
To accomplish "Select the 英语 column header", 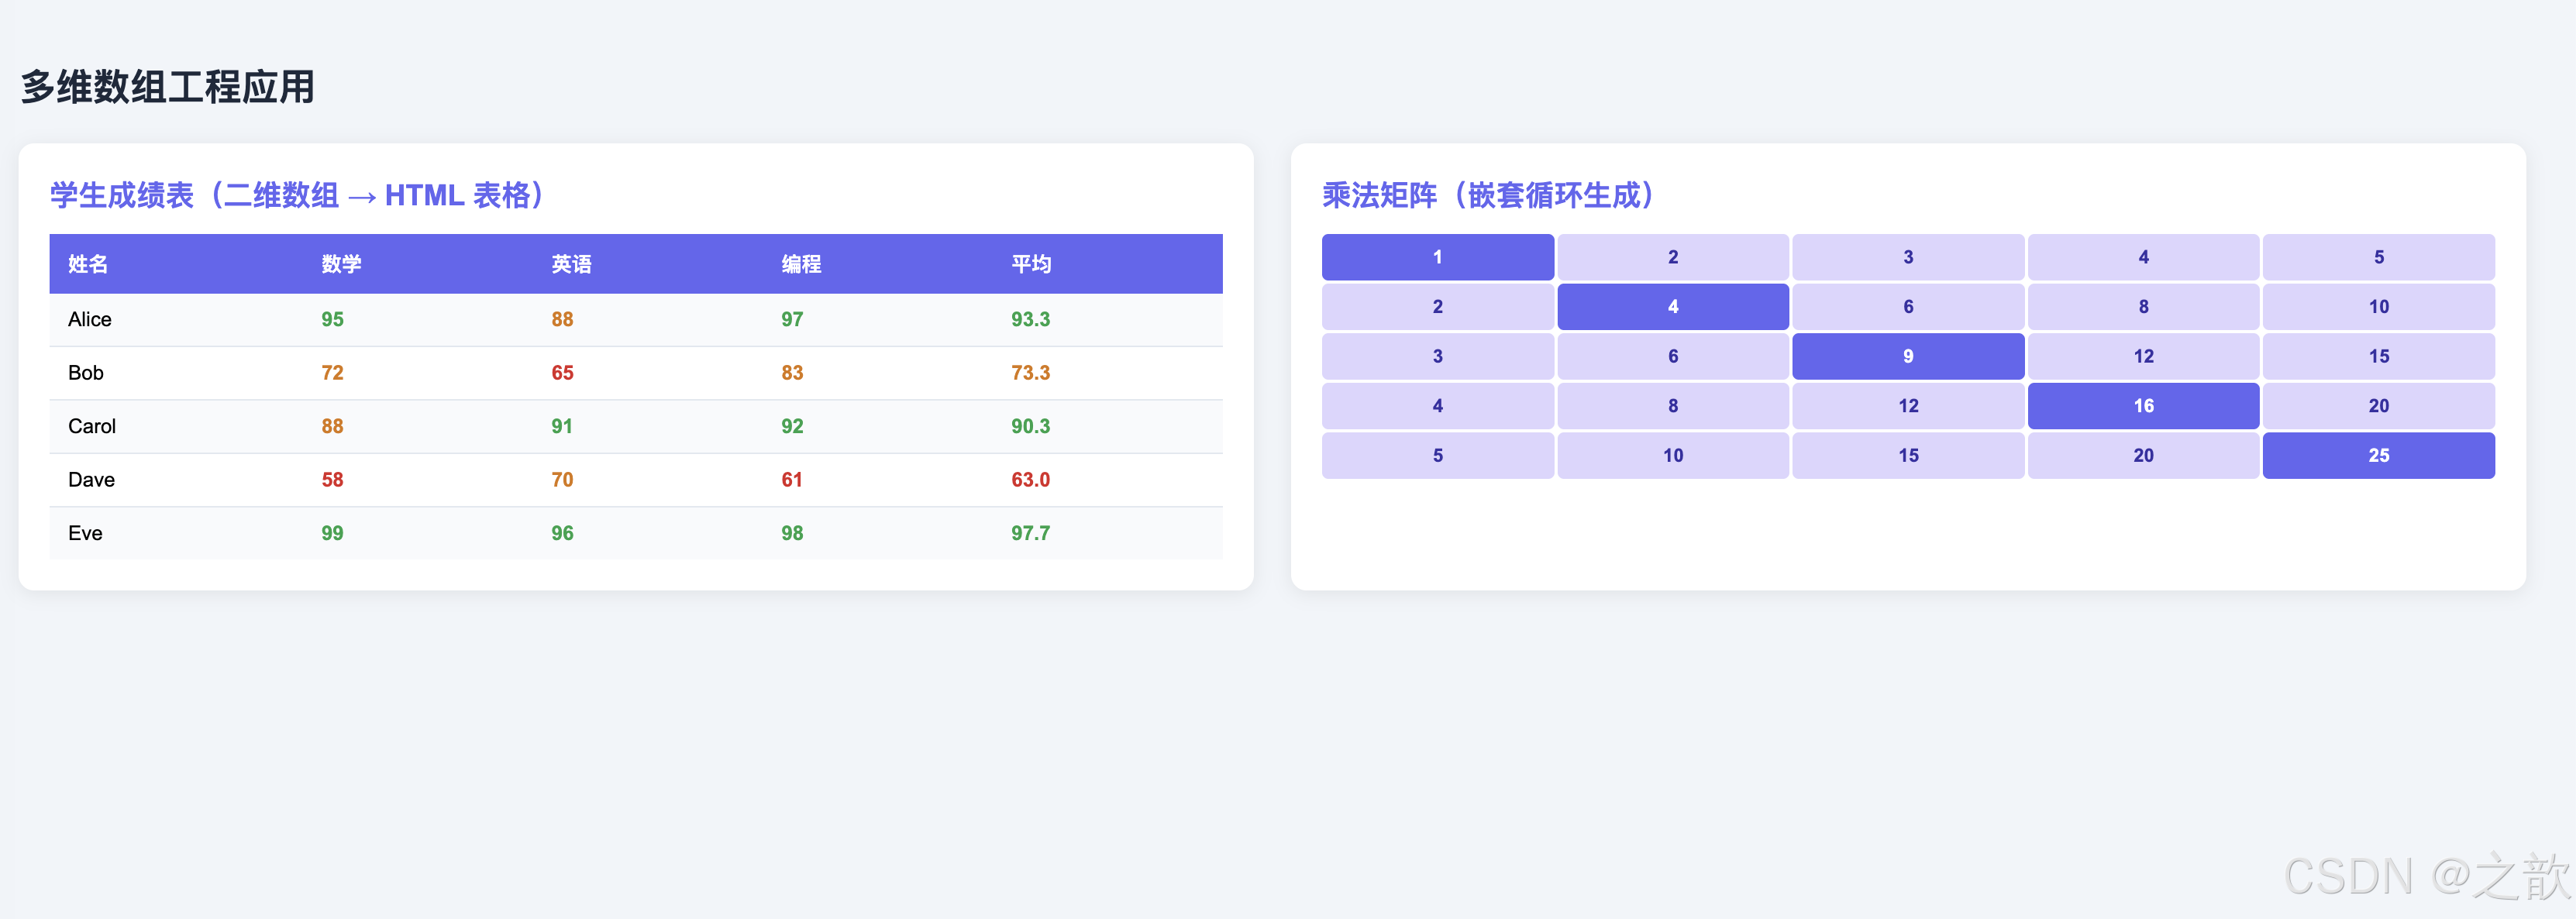I will click(x=571, y=264).
